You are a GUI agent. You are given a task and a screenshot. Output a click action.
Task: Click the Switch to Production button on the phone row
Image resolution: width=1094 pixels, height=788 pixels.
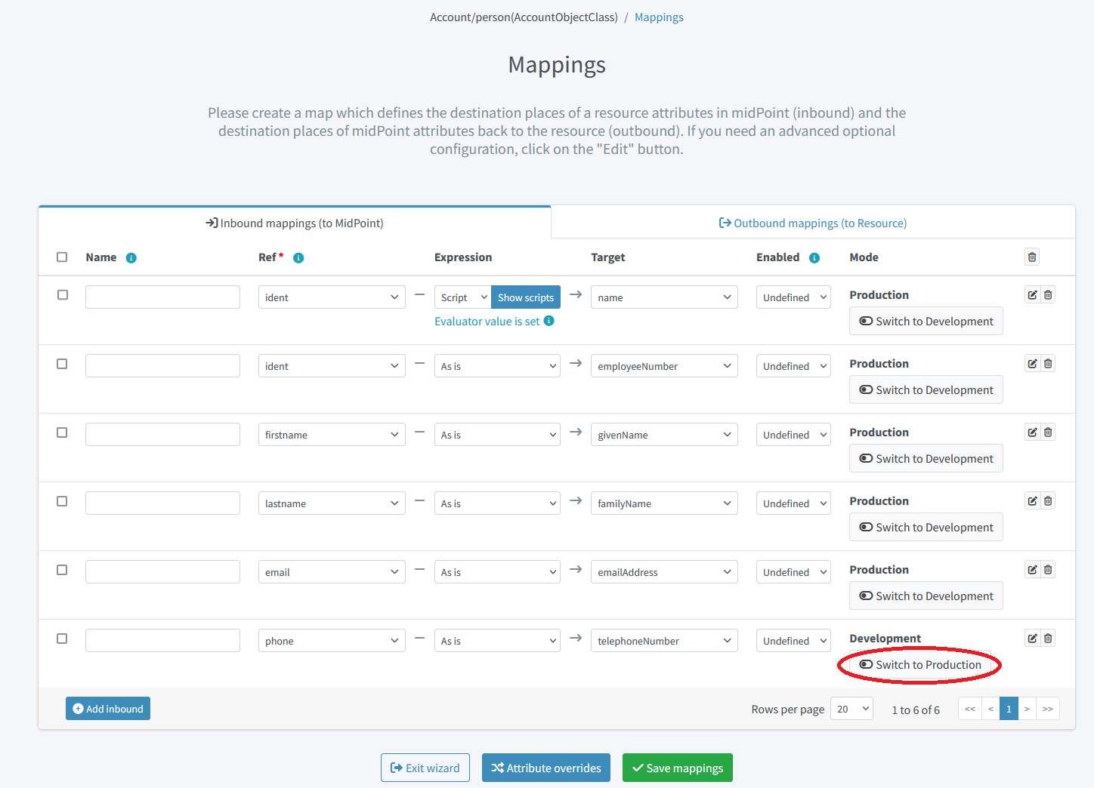coord(919,665)
